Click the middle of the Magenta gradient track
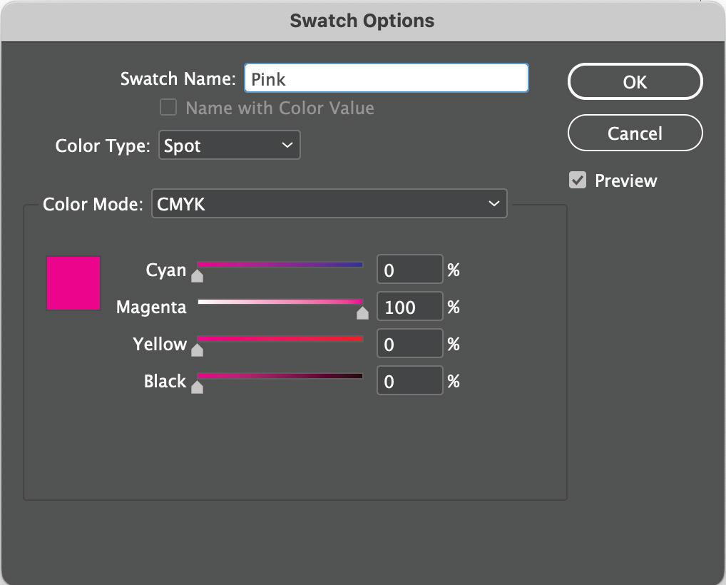 [x=280, y=302]
